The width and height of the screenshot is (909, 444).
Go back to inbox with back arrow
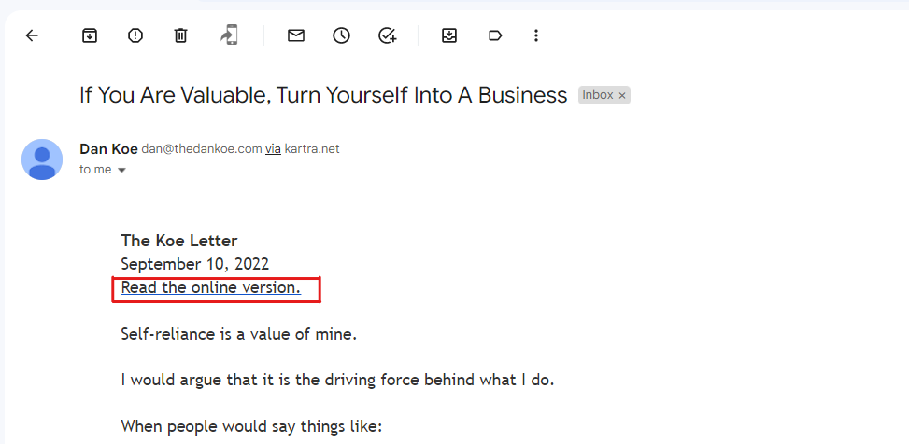point(32,35)
